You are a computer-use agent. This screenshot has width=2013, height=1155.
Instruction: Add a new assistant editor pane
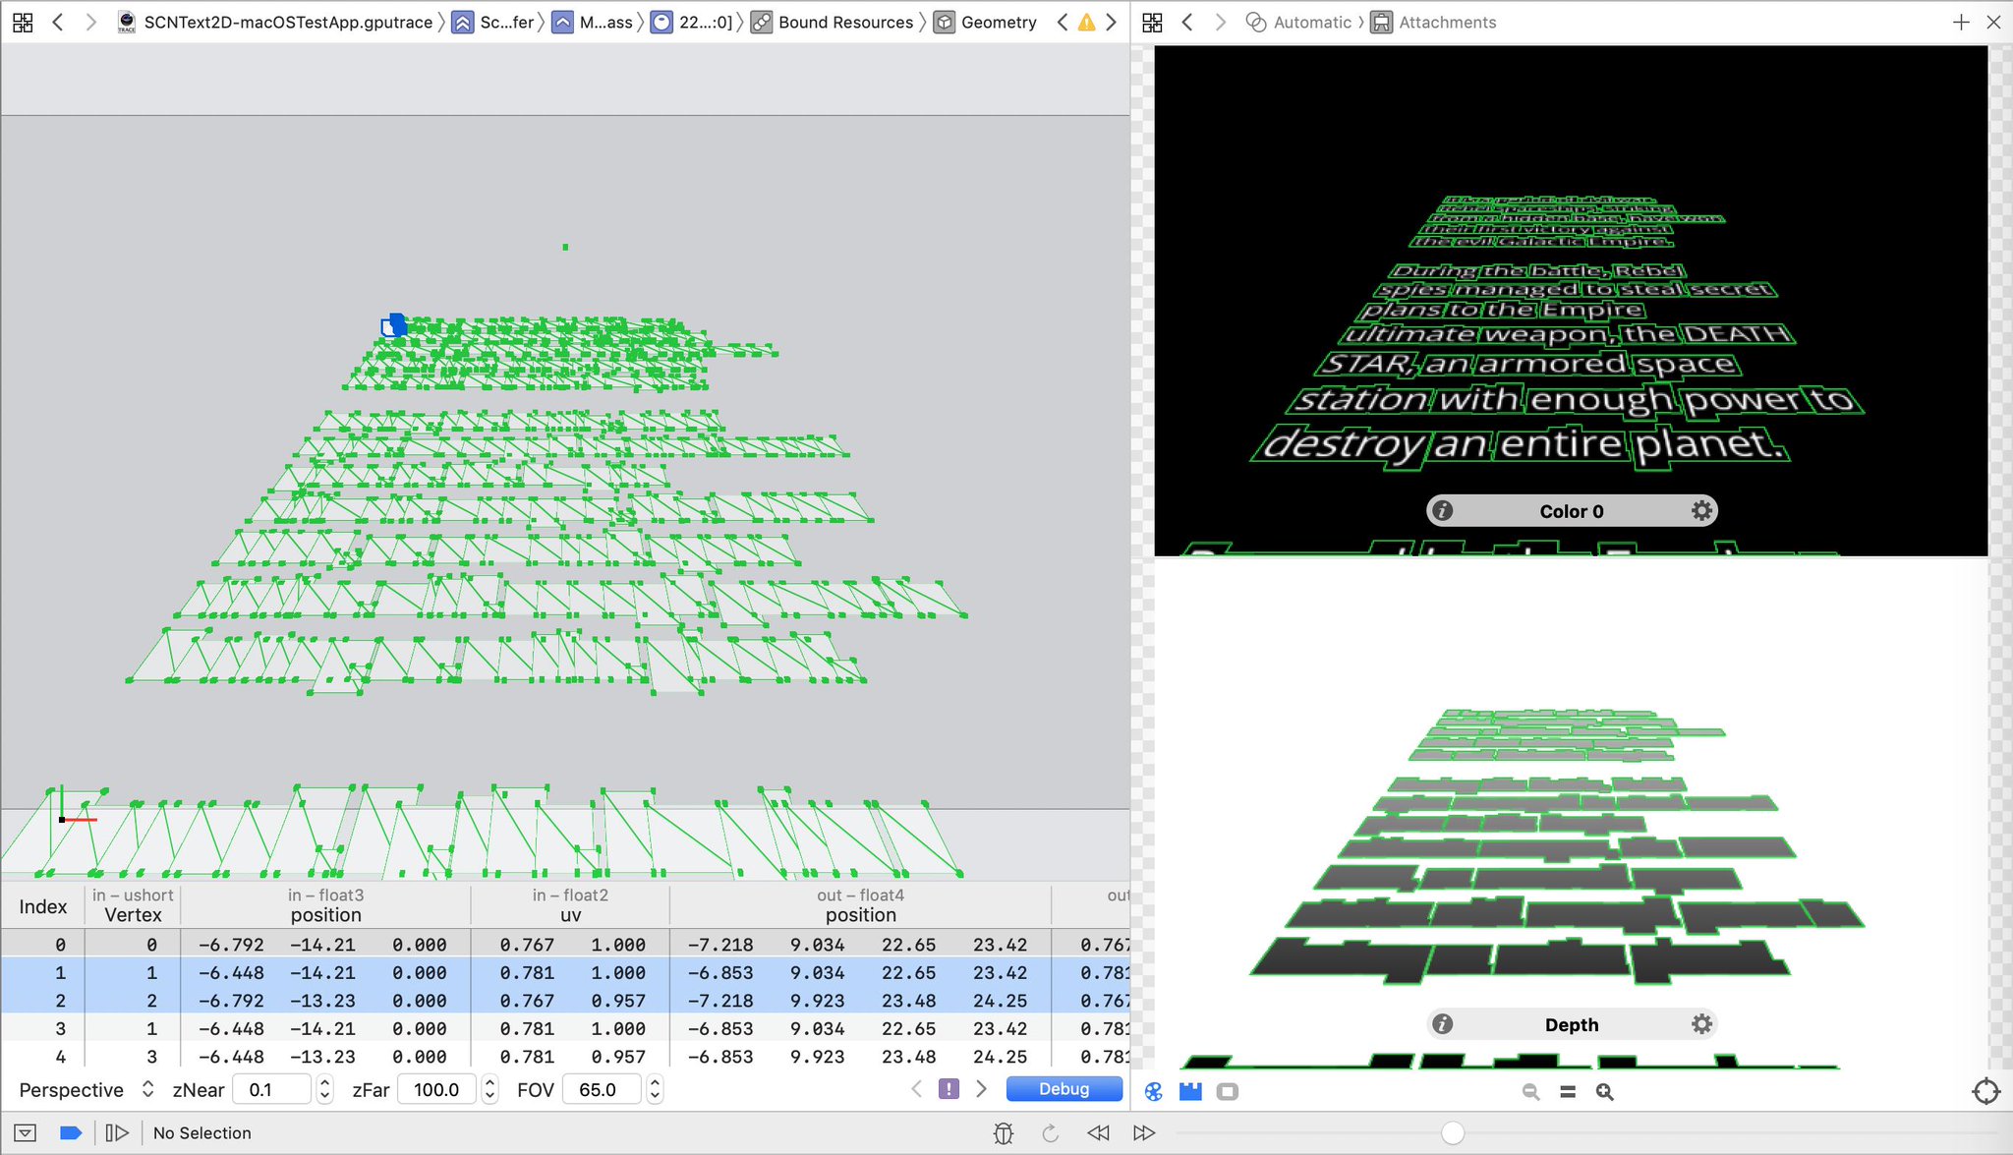(x=1961, y=22)
